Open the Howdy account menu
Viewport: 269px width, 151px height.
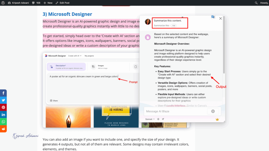click(x=264, y=3)
